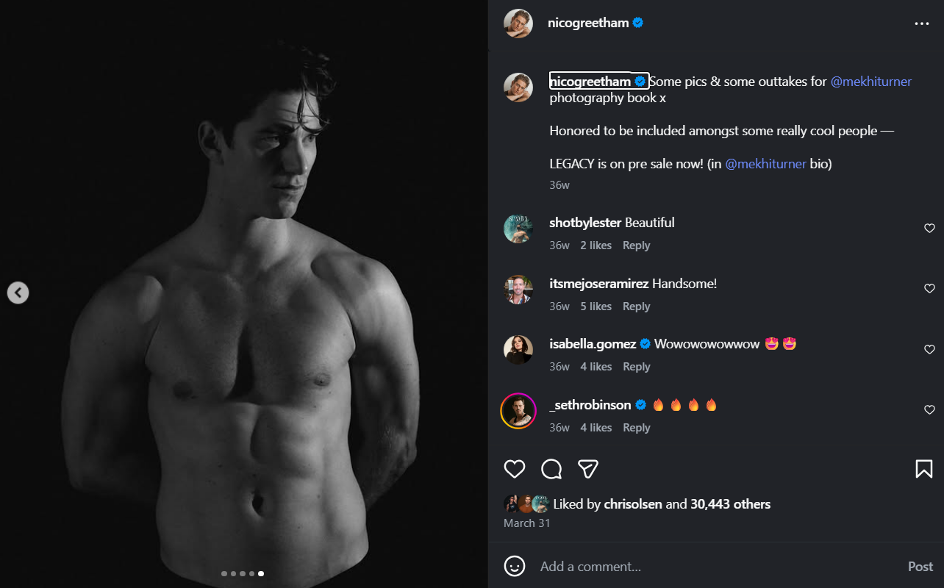Reply to shotbylester's comment
Image resolution: width=944 pixels, height=588 pixels.
click(636, 245)
